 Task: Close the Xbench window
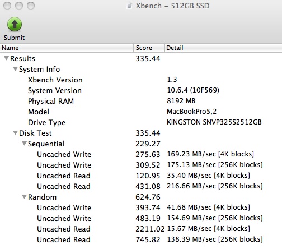point(7,6)
